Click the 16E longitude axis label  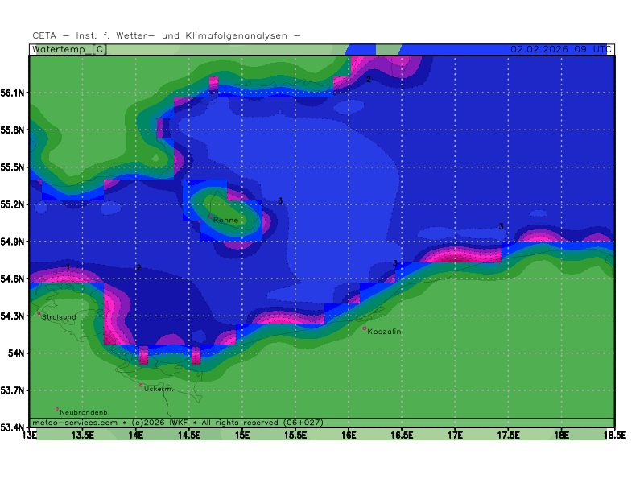349,436
